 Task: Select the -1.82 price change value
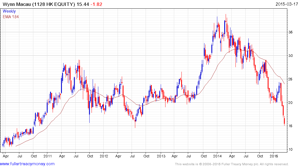[x=96, y=4]
